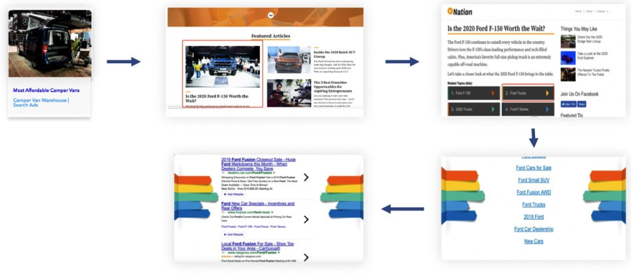Click the article title 'Is the 2020 Ford F-150' on Nation
The height and width of the screenshot is (273, 631).
(x=496, y=29)
